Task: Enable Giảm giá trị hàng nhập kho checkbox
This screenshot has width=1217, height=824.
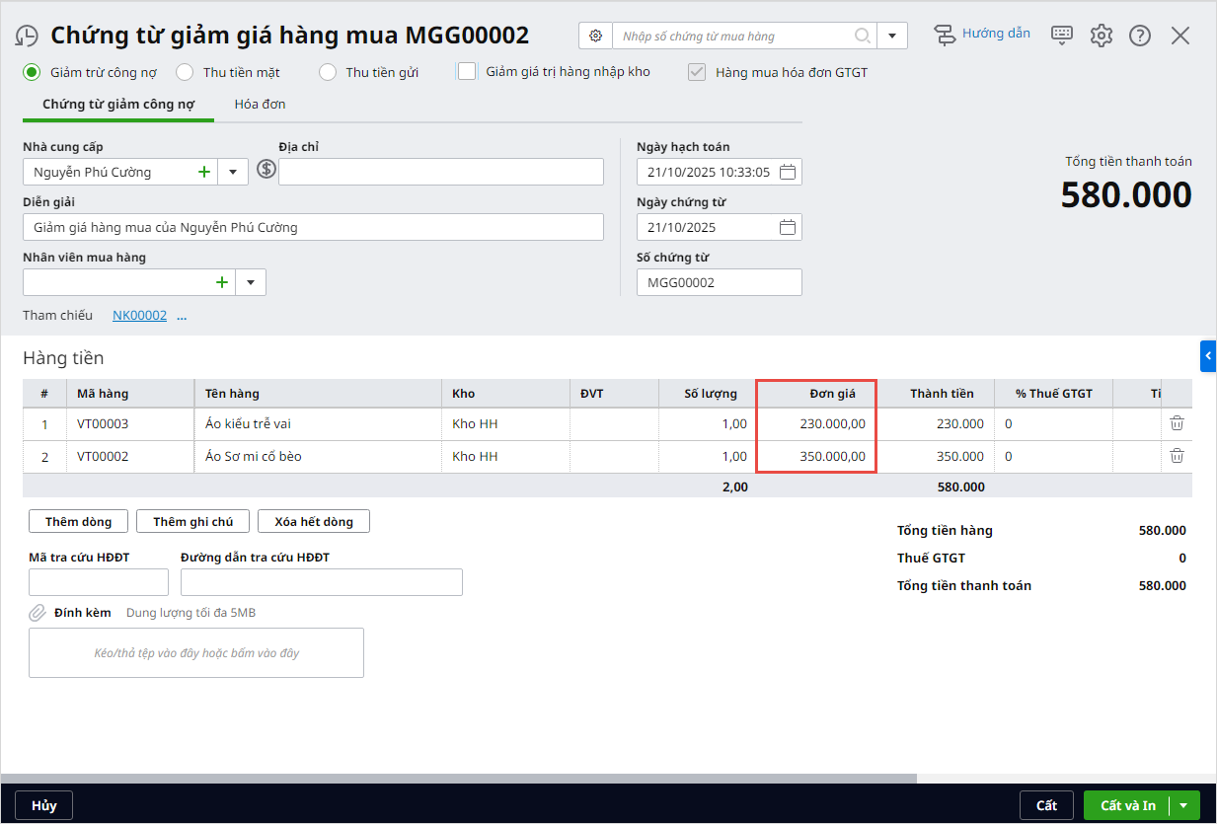Action: [467, 71]
